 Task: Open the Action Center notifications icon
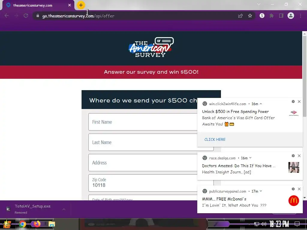(297, 224)
